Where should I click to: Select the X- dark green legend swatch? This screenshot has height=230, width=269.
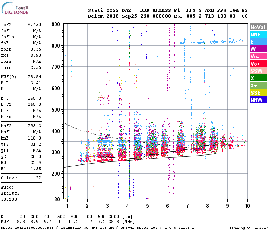[258, 78]
